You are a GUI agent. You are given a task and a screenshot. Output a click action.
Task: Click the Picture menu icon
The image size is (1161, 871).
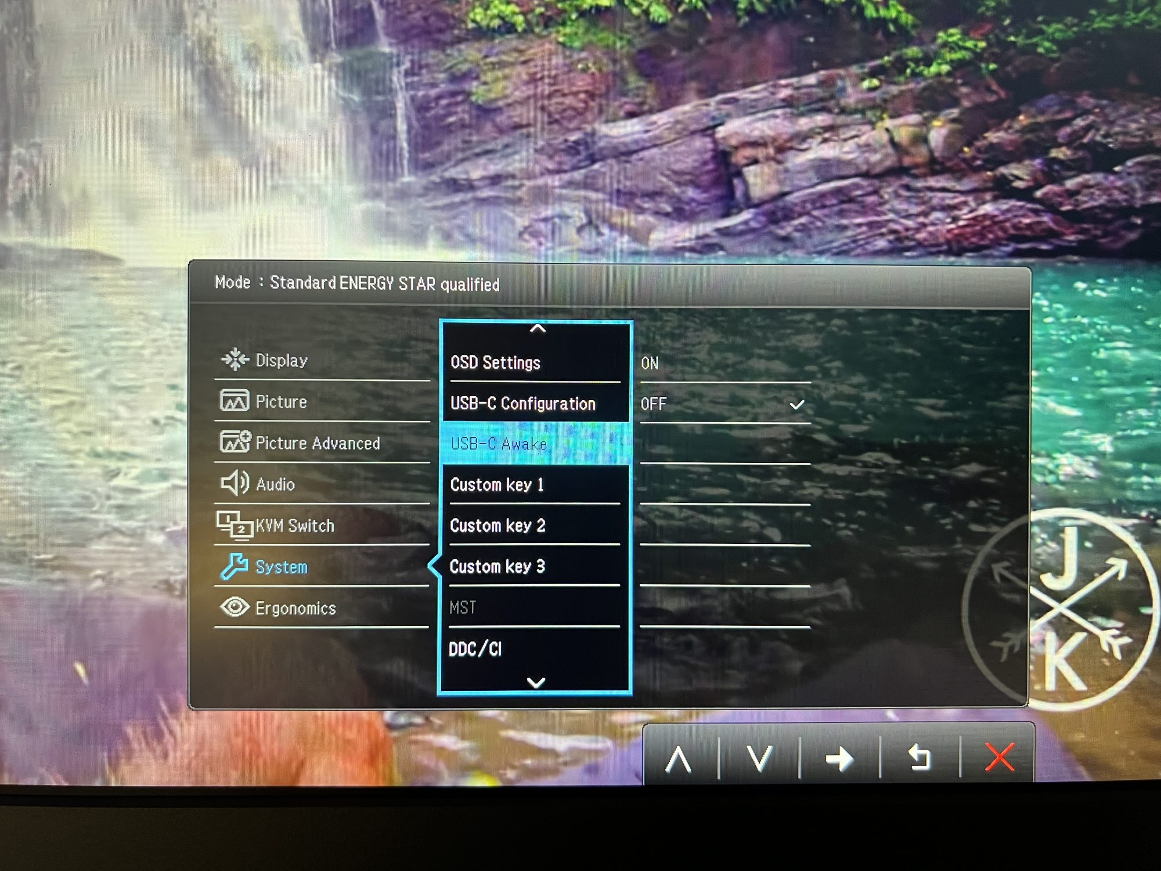(235, 401)
